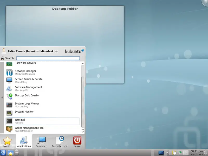208x156 pixels.
Task: Go back using the left arrow strip
Action: pyautogui.click(x=2, y=97)
